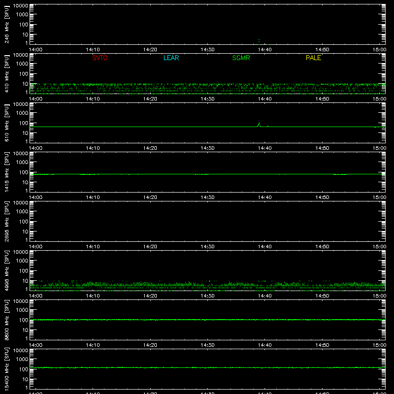Click the green SGMR station label
The height and width of the screenshot is (394, 394).
(x=241, y=58)
